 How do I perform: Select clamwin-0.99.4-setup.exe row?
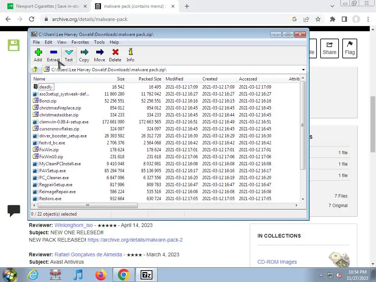coord(166,122)
